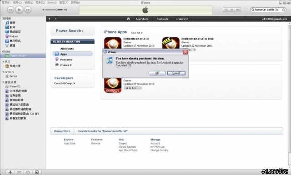The height and width of the screenshot is (175, 291).
Task: Click the low volume speaker icon
Action: click(44, 10)
